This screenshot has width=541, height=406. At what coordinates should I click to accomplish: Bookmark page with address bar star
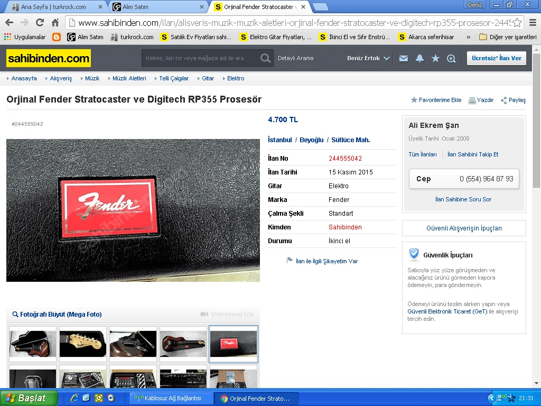(x=517, y=23)
